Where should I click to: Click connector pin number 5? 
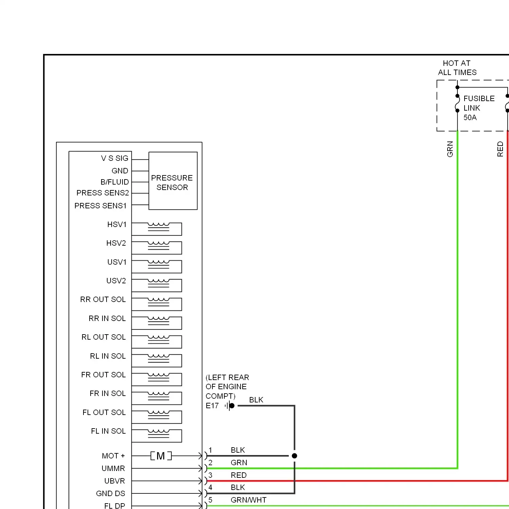coord(210,500)
